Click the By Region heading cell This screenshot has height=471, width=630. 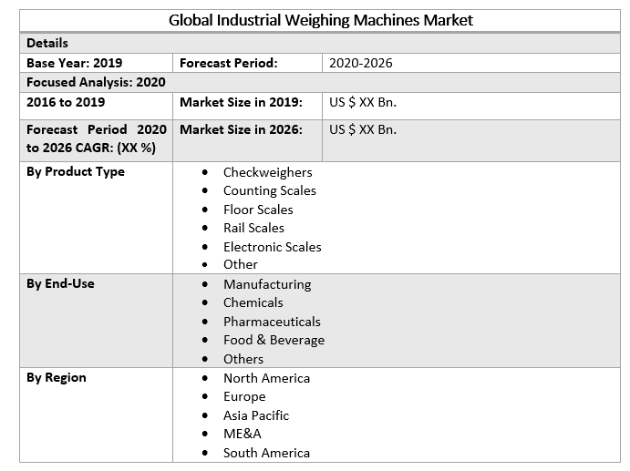[x=57, y=377]
